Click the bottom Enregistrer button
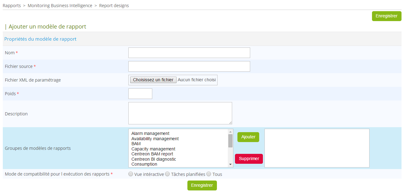Screen dimensions: 404x192 pos(202,185)
